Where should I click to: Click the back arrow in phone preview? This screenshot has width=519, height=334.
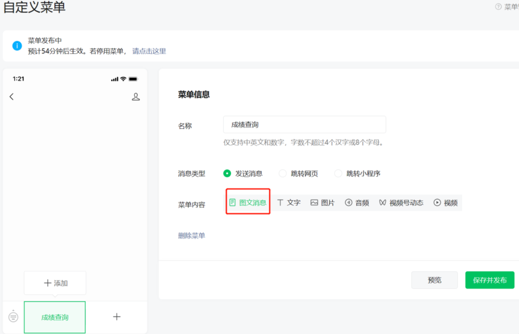point(12,97)
